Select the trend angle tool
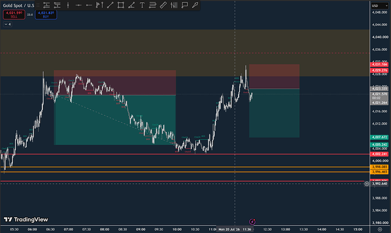Viewport: 391px width, 233px height. pos(131,5)
